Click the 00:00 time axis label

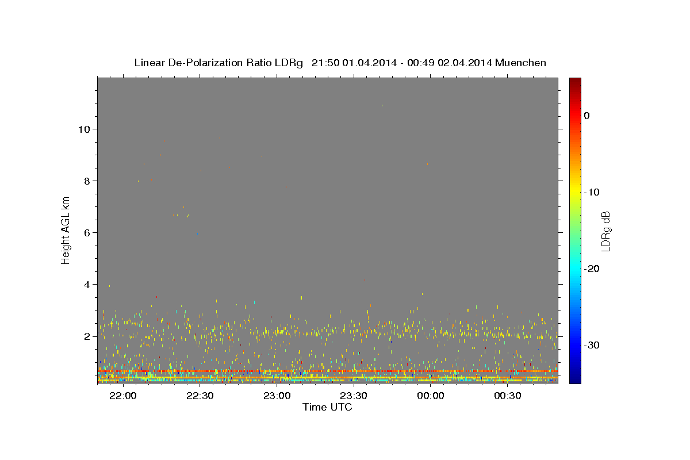(x=431, y=396)
